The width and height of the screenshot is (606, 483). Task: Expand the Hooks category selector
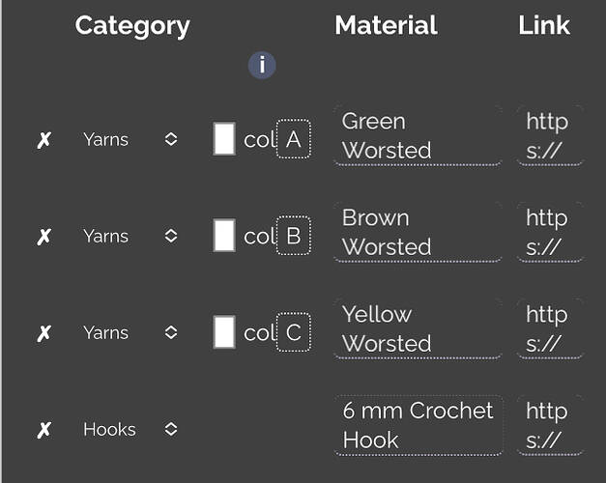pyautogui.click(x=130, y=429)
